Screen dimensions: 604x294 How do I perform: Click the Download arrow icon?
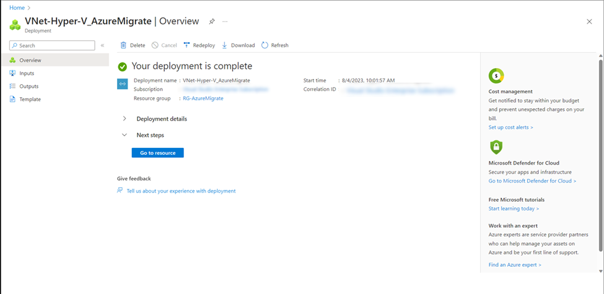tap(225, 45)
